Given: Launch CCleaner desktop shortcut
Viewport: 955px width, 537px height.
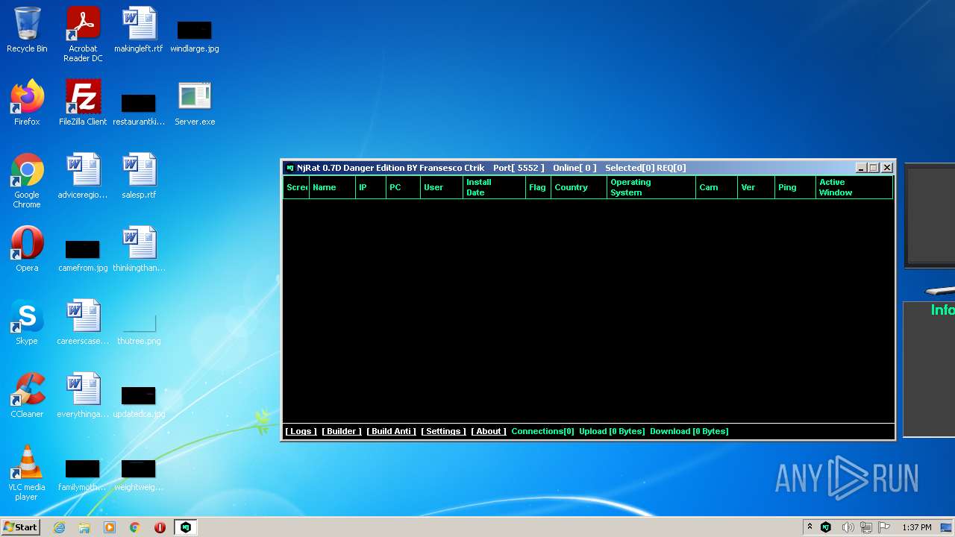Looking at the screenshot, I should (27, 395).
